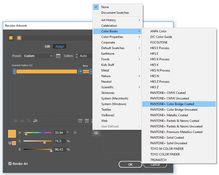Open the Preset Custom dropdown
219x175 pixels.
click(x=38, y=56)
